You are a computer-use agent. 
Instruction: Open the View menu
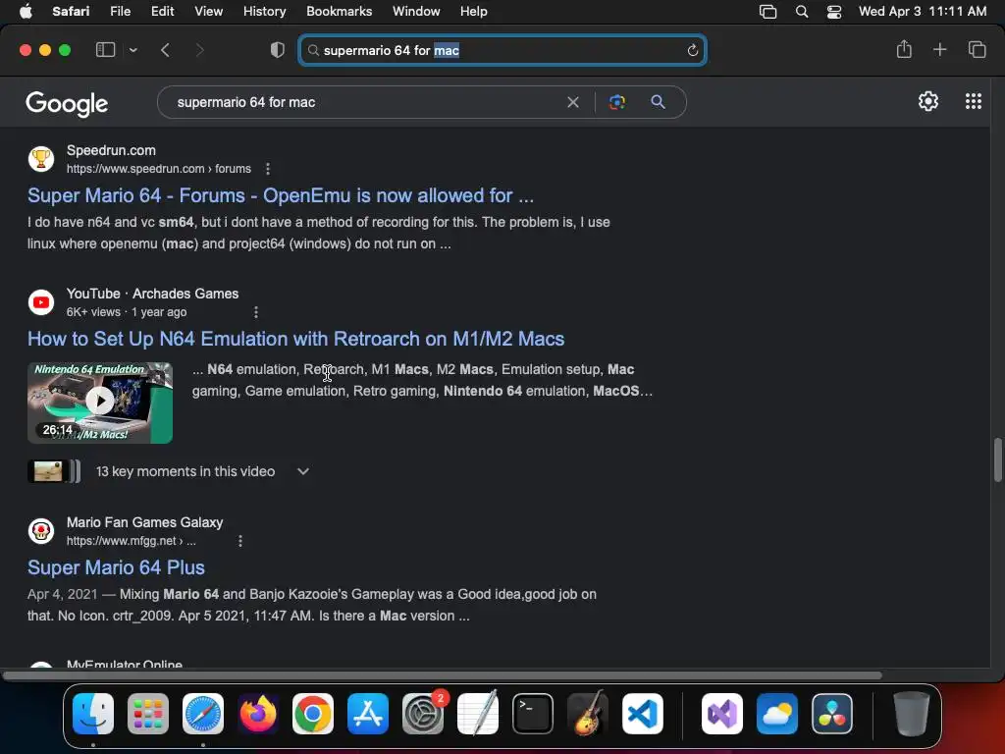[x=208, y=12]
